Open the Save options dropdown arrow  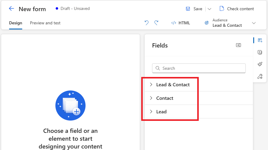210,9
